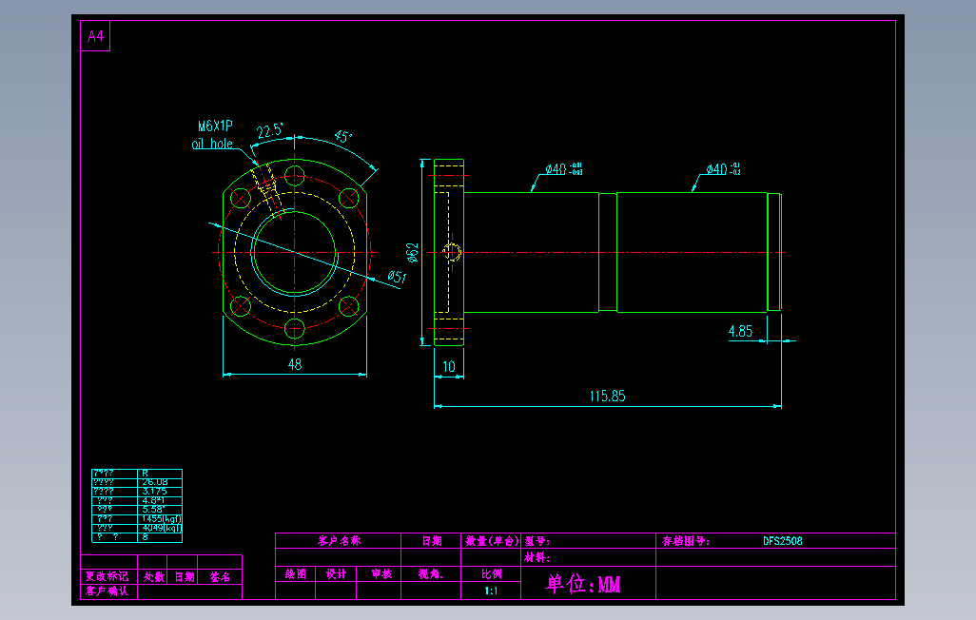Viewport: 976px width, 620px height.
Task: Click the 数量(单台) header cell
Action: [x=491, y=541]
